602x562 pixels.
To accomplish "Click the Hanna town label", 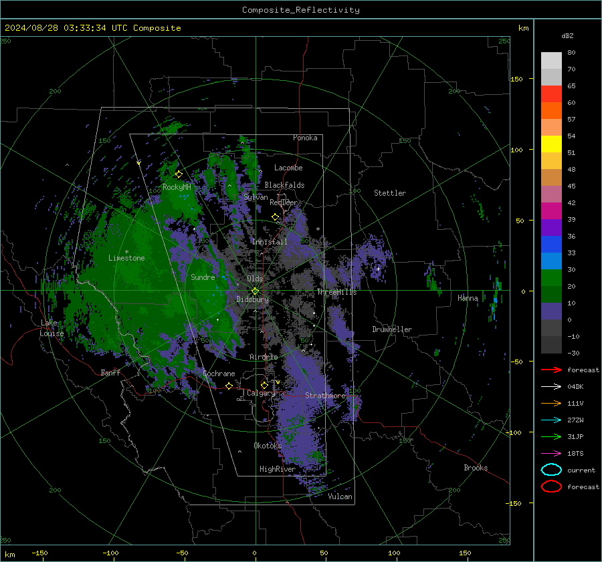I will click(468, 298).
